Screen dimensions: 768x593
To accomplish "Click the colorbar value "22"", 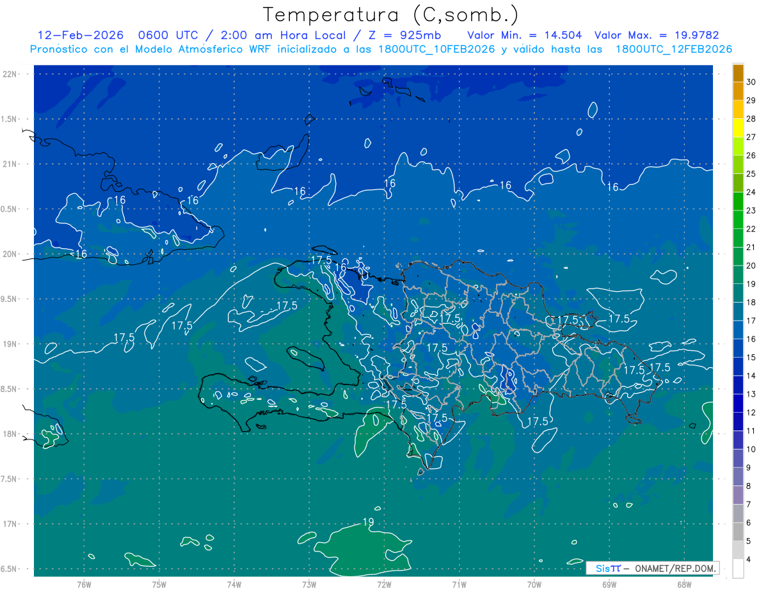I will click(751, 229).
